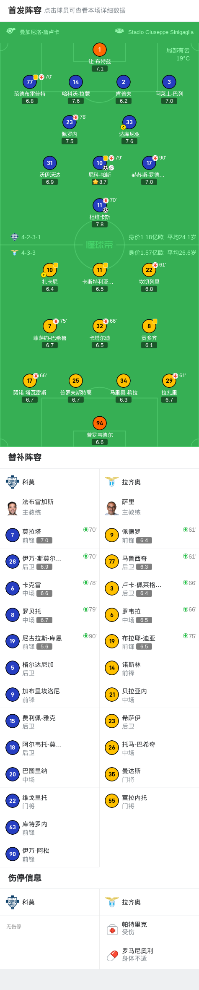
Task: View substitute 佩德罗 number 9 details
Action: (149, 535)
